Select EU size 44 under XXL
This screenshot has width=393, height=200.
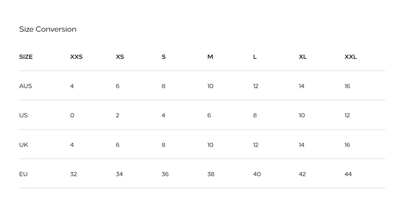point(348,174)
